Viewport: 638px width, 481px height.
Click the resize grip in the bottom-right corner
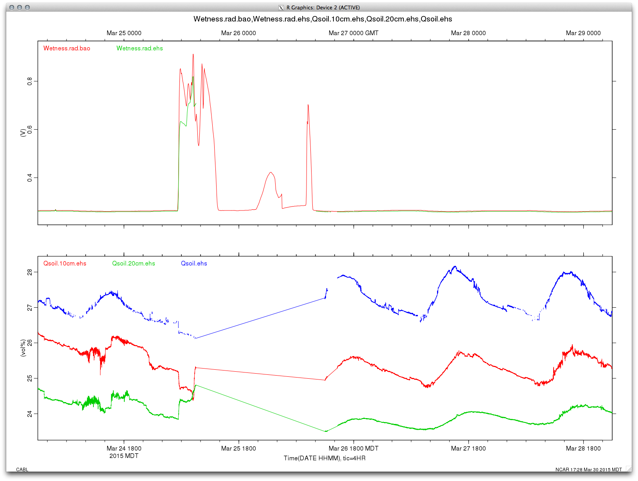point(628,469)
